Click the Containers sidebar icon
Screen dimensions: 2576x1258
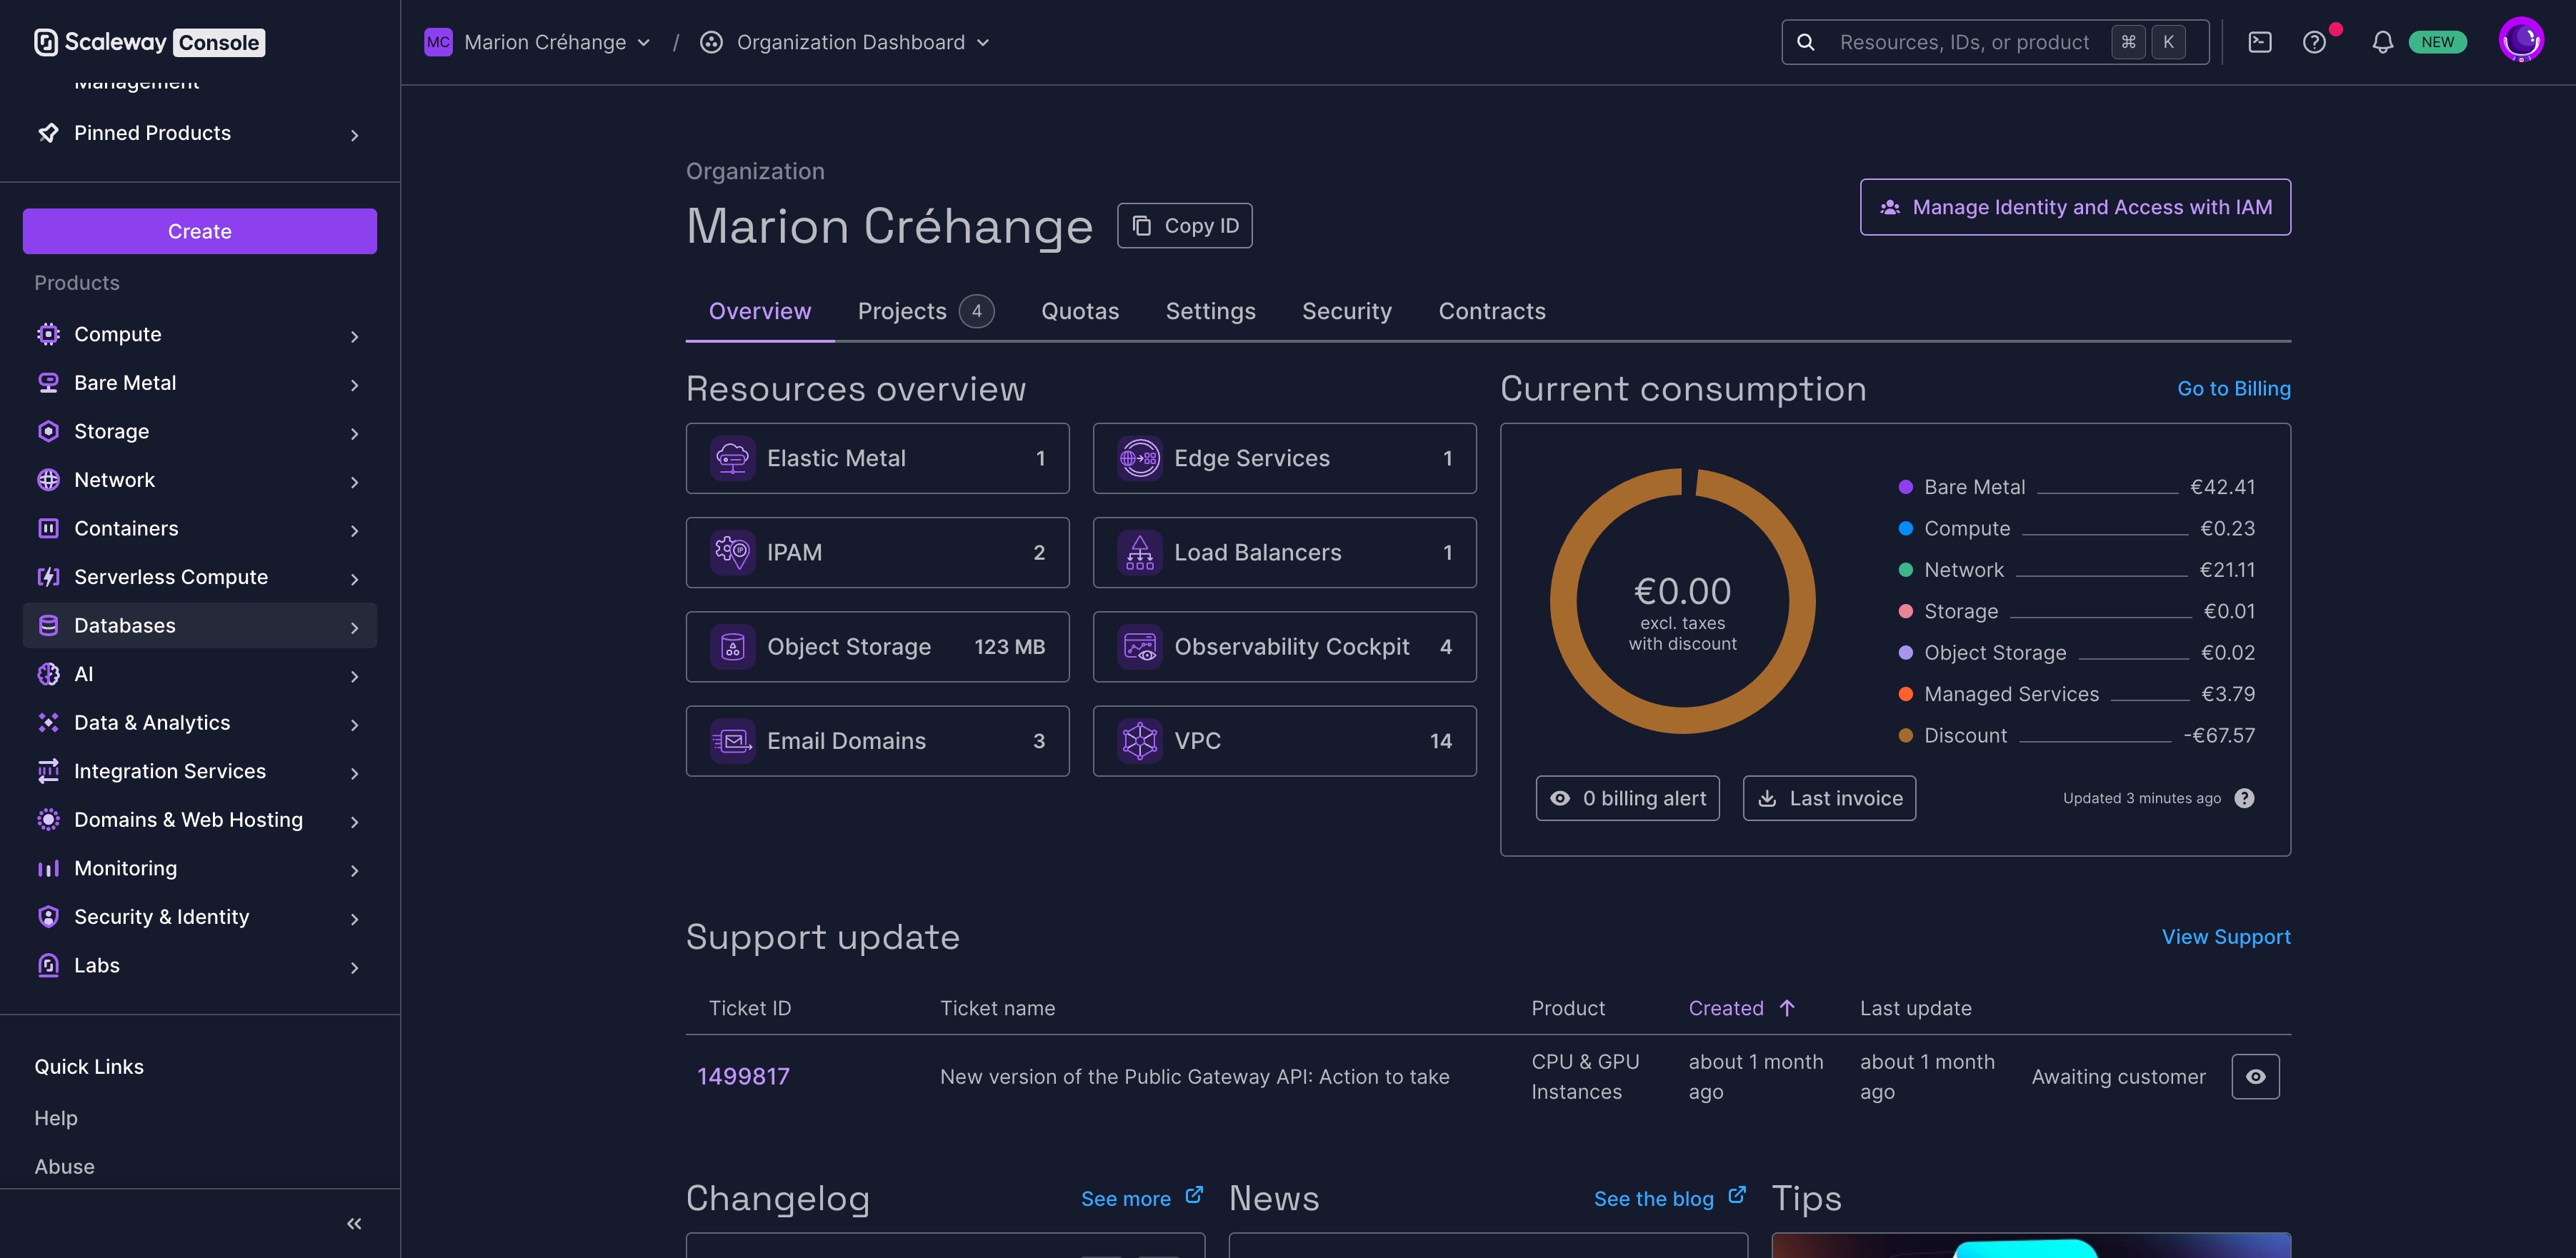tap(48, 528)
